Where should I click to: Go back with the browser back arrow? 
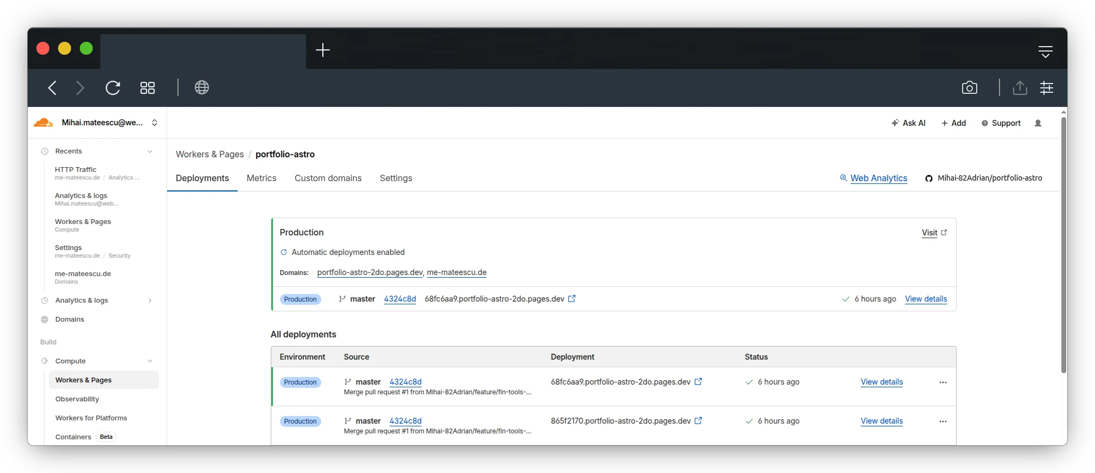[52, 88]
